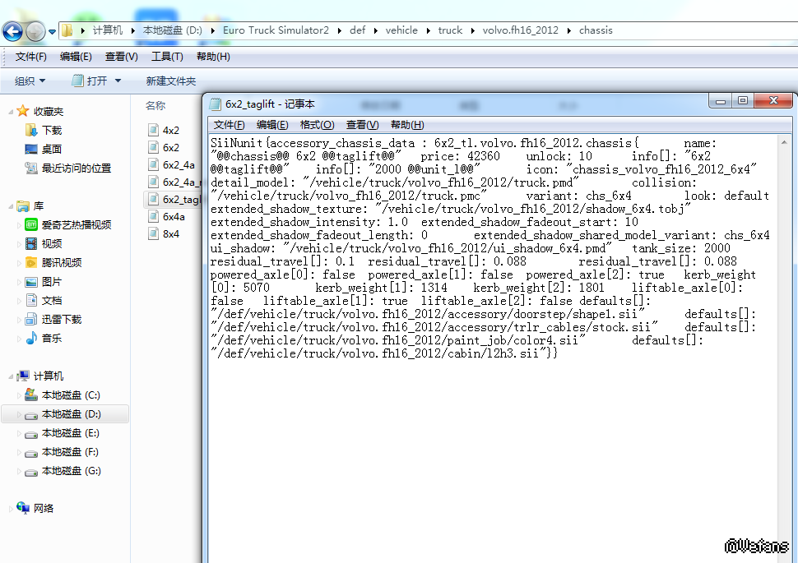Open 下载 folder in favorites
The height and width of the screenshot is (563, 798).
[x=52, y=130]
